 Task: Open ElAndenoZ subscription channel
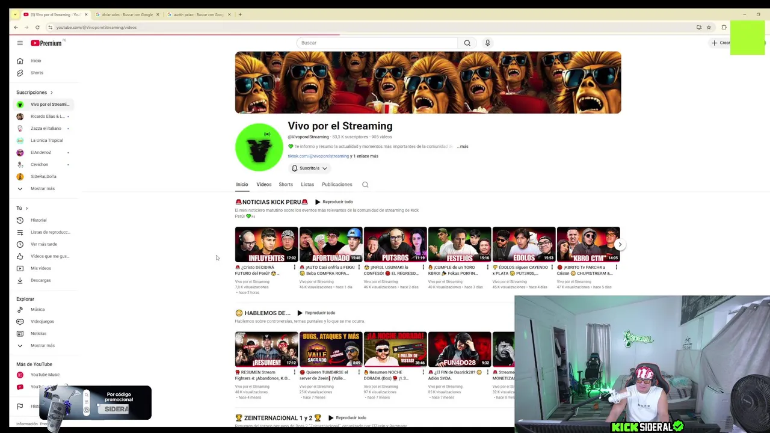[x=41, y=153]
